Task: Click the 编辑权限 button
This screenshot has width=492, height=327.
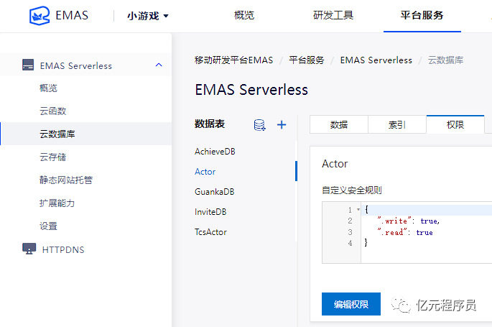Action: [351, 304]
